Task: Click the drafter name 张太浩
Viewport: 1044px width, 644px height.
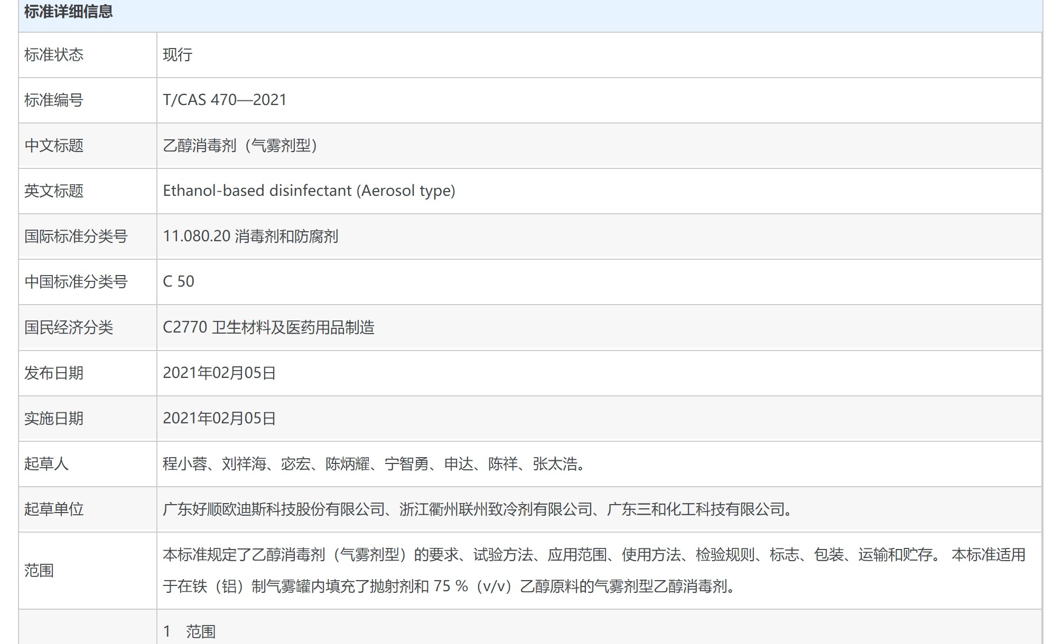Action: (x=554, y=464)
